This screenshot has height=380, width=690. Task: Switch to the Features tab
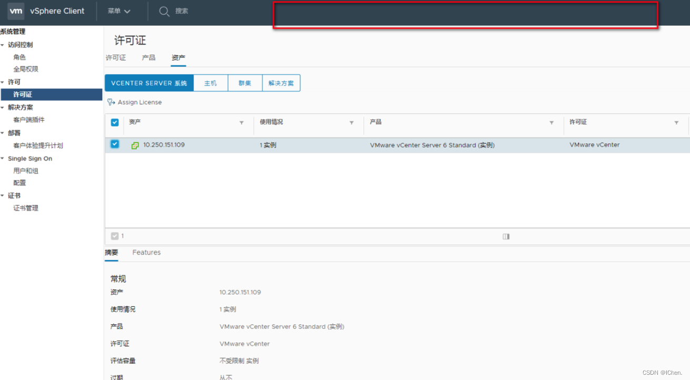click(146, 252)
